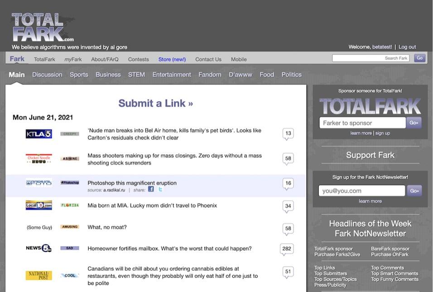Click the CREEPY tag badge
Image resolution: width=433 pixels, height=292 pixels.
(x=70, y=134)
